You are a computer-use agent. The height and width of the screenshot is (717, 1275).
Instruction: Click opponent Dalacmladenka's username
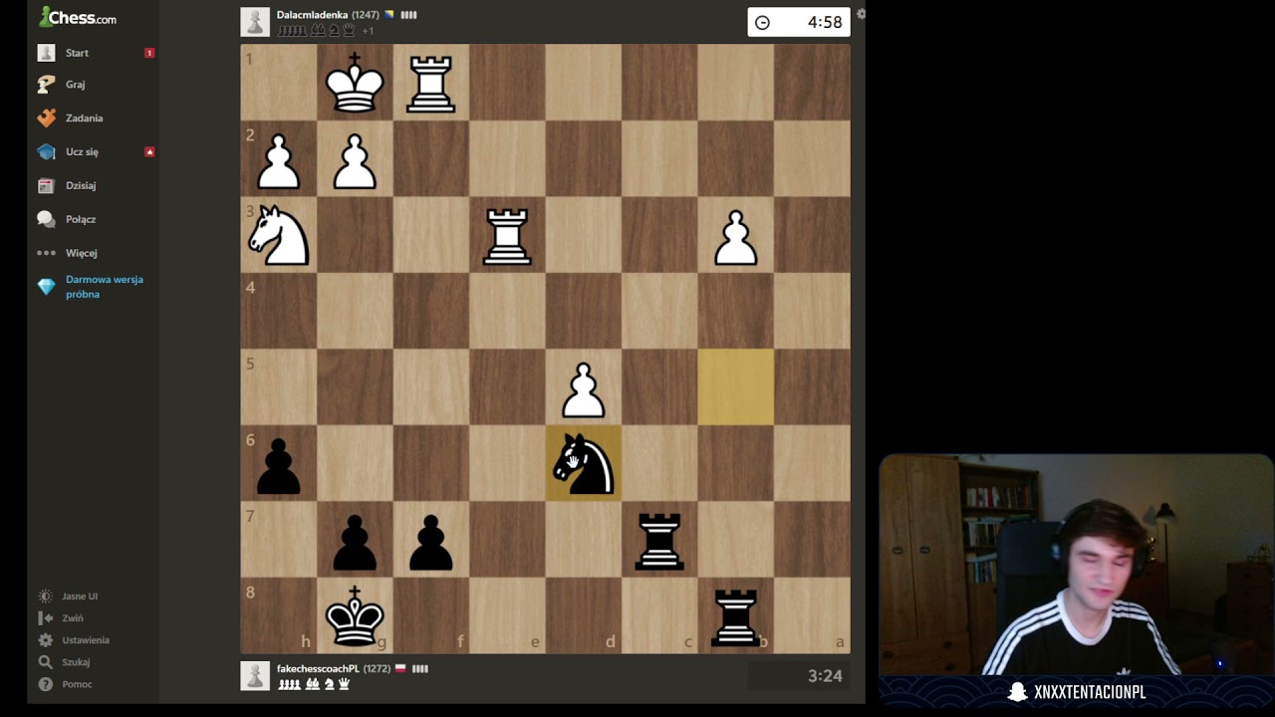pos(312,15)
